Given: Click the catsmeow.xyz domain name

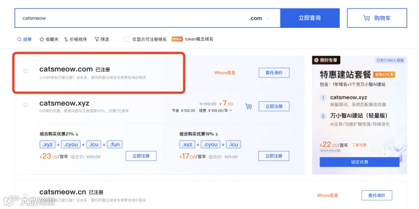Looking at the screenshot, I should coord(64,103).
